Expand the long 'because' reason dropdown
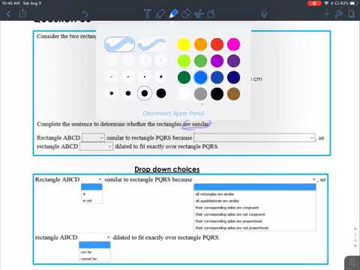The image size is (360, 270). point(254,138)
